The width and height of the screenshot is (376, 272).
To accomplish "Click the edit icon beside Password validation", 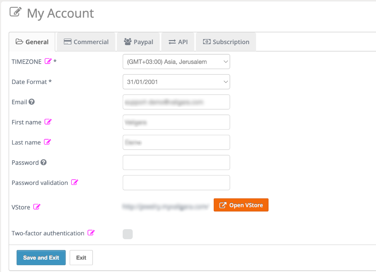I will [x=75, y=182].
